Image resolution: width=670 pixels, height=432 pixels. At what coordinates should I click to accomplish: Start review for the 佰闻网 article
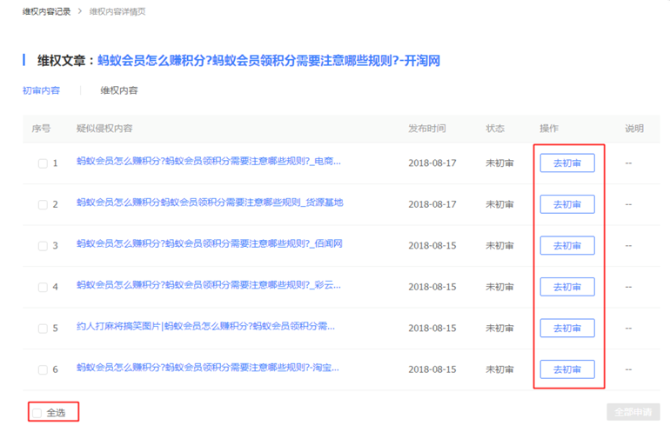566,245
